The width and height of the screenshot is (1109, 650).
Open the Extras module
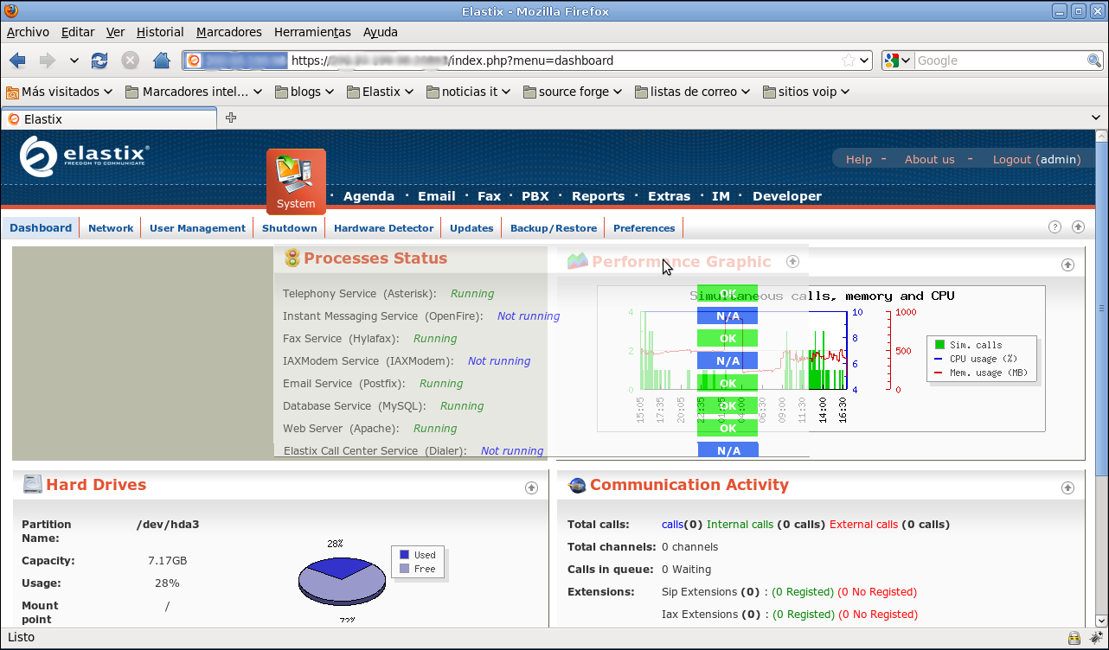[x=669, y=196]
